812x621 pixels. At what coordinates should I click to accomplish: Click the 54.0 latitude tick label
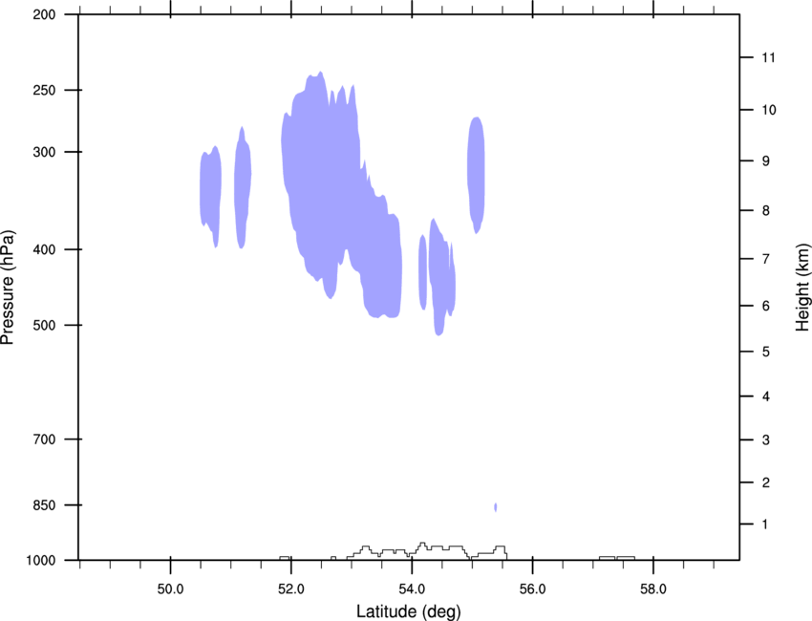click(x=413, y=589)
